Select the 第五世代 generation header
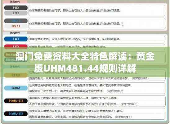170x124 pixels. (x=15, y=2)
